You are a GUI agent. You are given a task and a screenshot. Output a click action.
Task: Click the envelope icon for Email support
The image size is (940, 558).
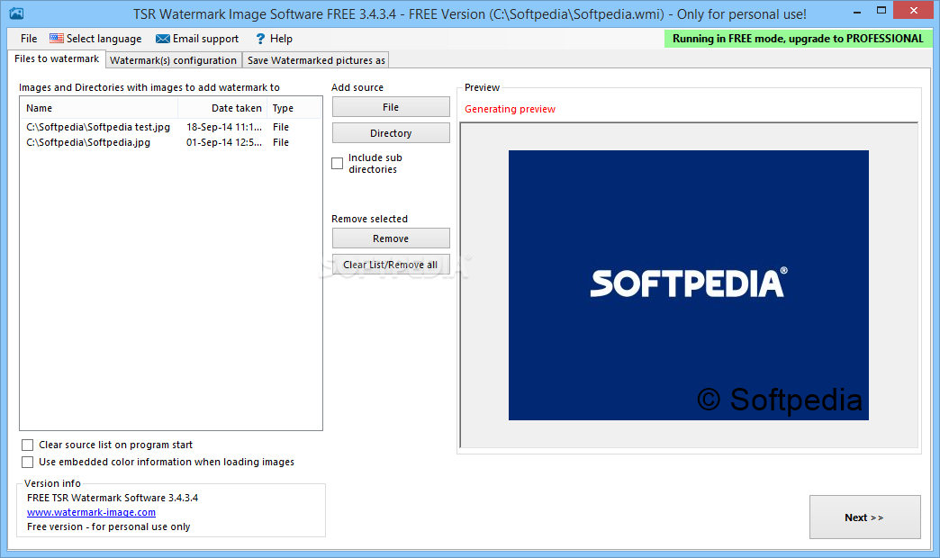click(x=162, y=39)
